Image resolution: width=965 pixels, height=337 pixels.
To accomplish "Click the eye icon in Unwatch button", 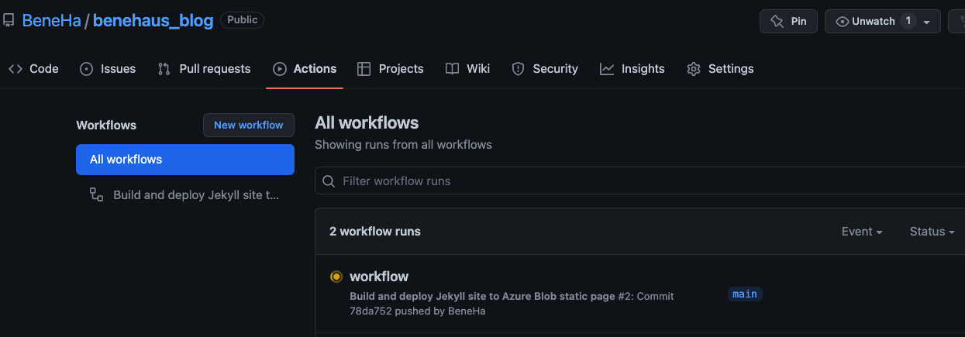I will coord(843,22).
